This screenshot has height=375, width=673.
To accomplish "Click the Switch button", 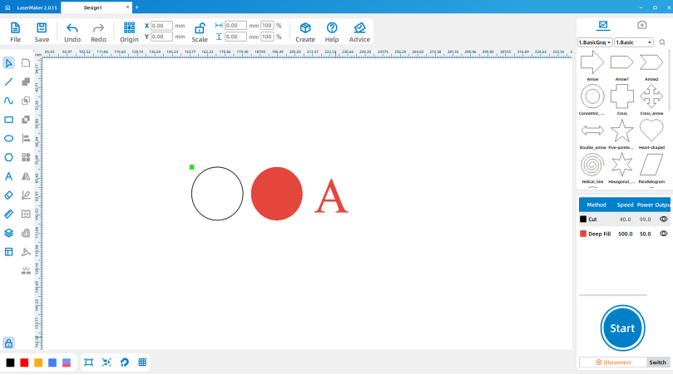I will 658,363.
